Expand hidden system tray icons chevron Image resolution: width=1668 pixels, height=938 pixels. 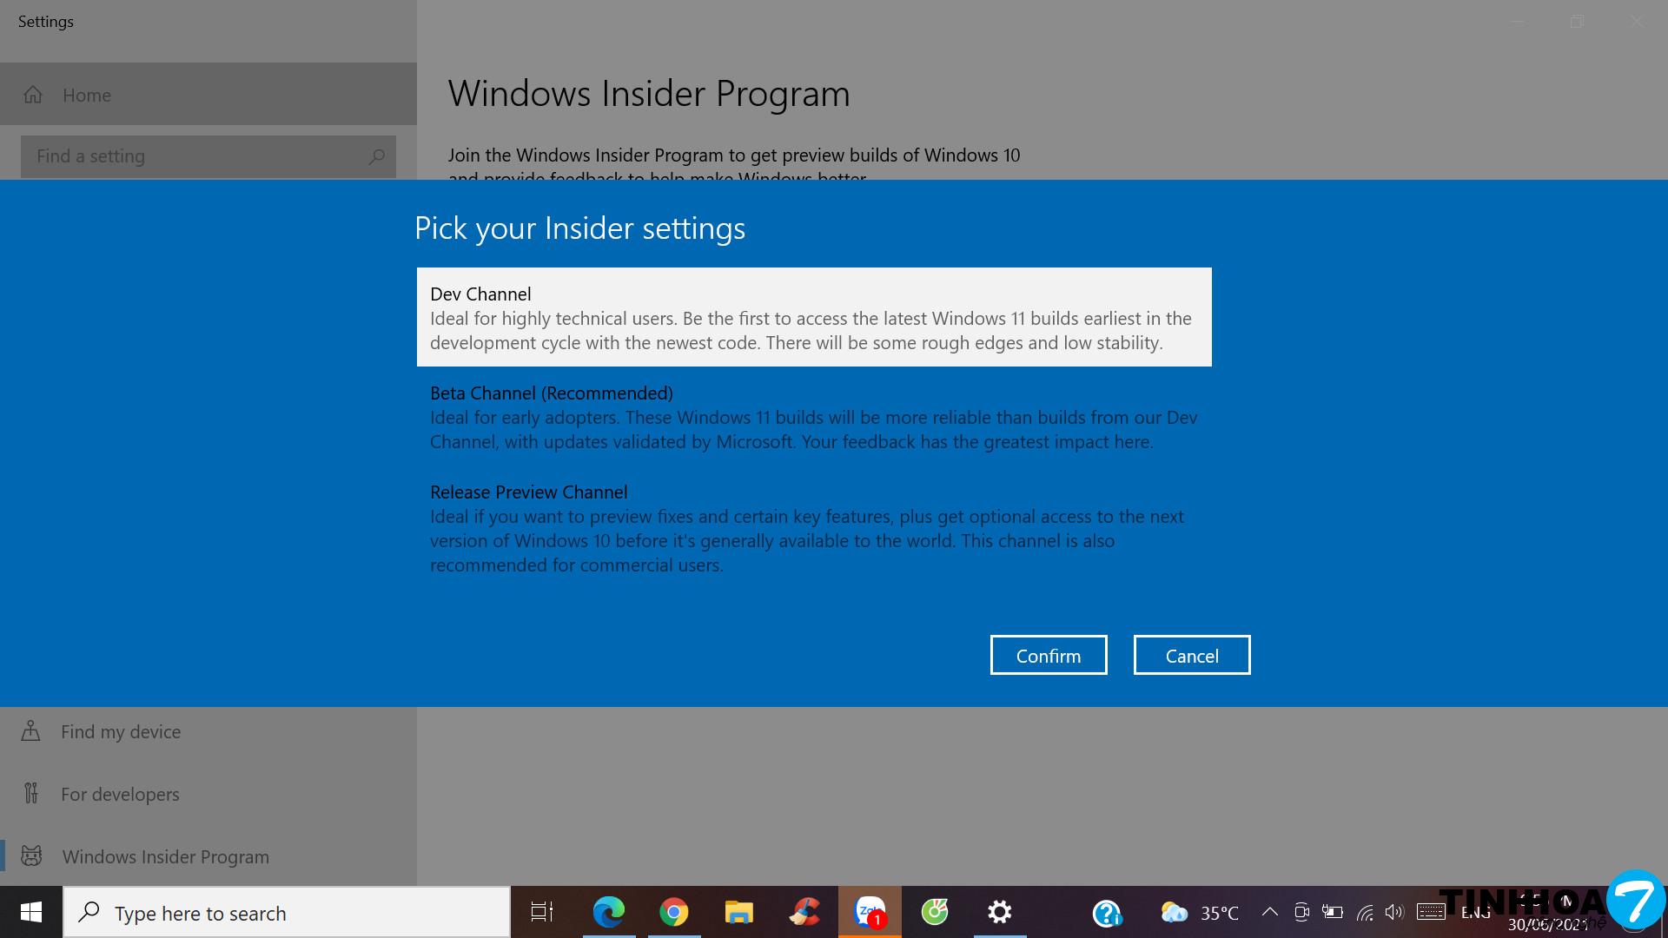[x=1269, y=912]
